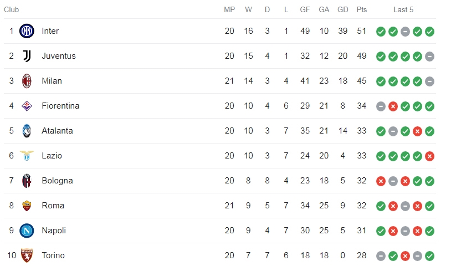451x266 pixels.
Task: Click Lazio's red loss indicator in Last 5
Action: point(429,156)
